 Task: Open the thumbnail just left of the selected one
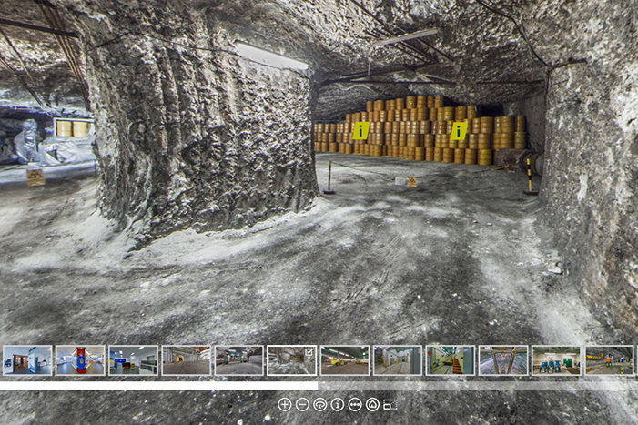[238, 360]
